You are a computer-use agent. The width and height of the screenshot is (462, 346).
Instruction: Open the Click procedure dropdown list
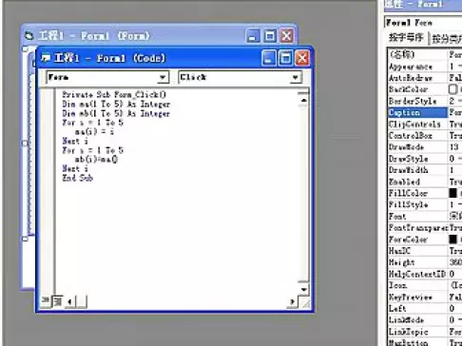[x=296, y=77]
